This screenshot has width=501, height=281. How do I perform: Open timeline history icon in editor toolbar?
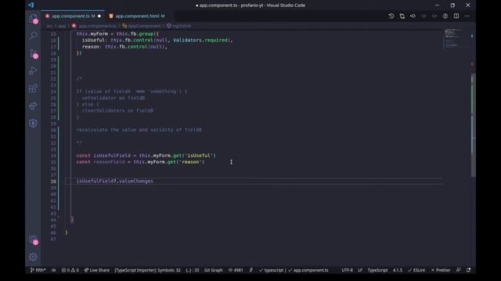pyautogui.click(x=391, y=16)
